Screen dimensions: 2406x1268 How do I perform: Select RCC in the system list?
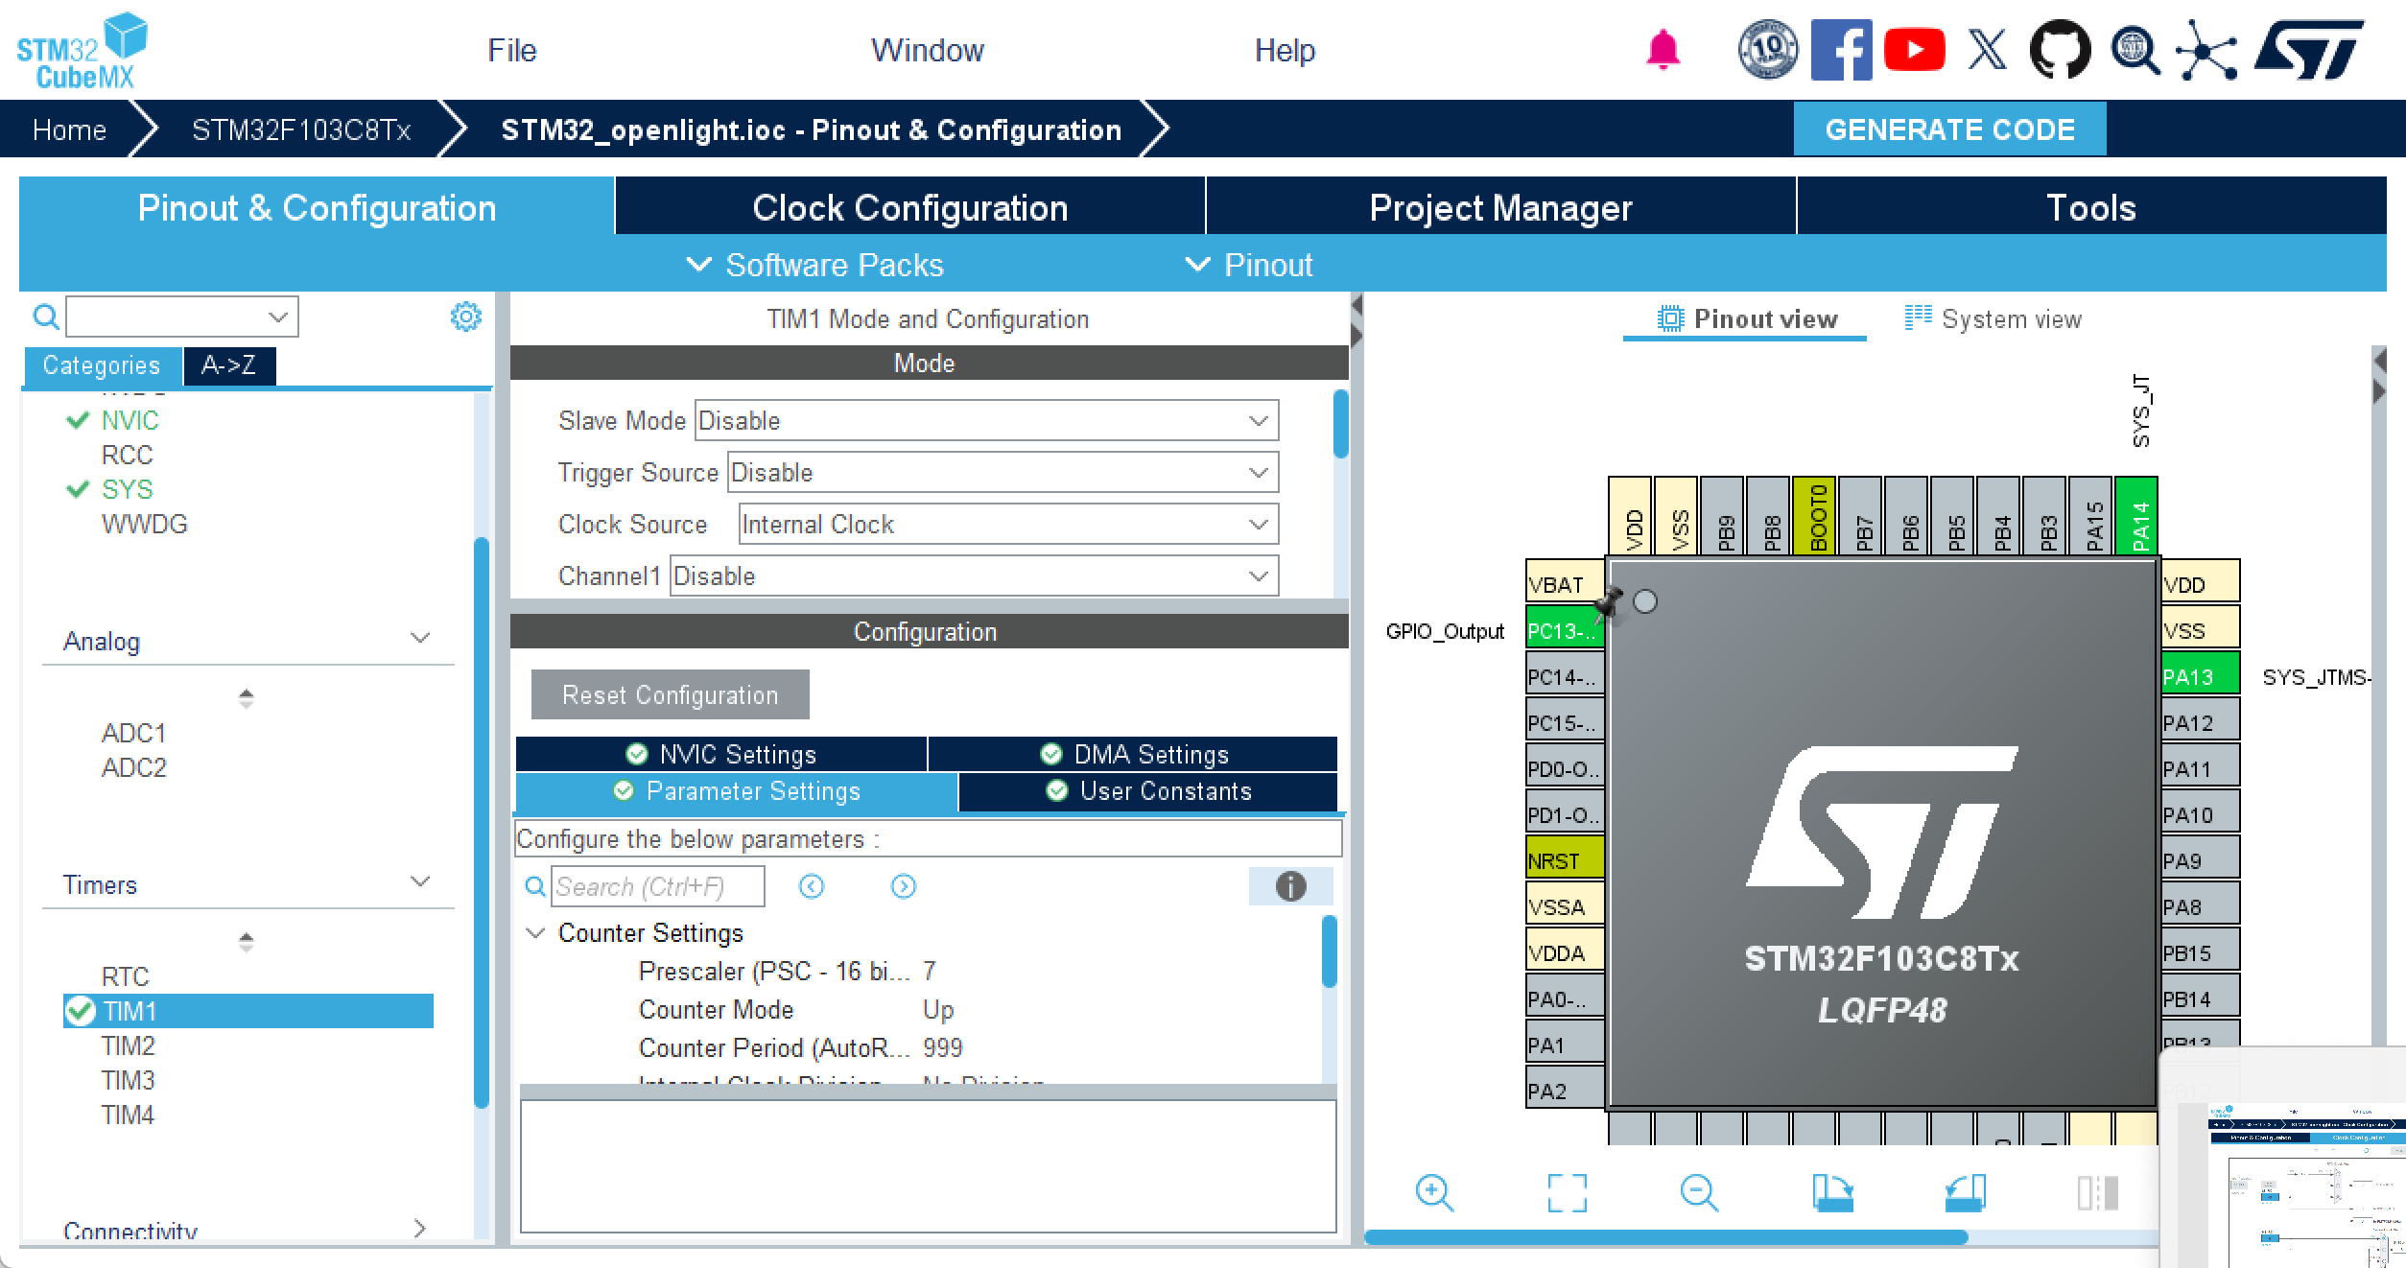(x=128, y=455)
